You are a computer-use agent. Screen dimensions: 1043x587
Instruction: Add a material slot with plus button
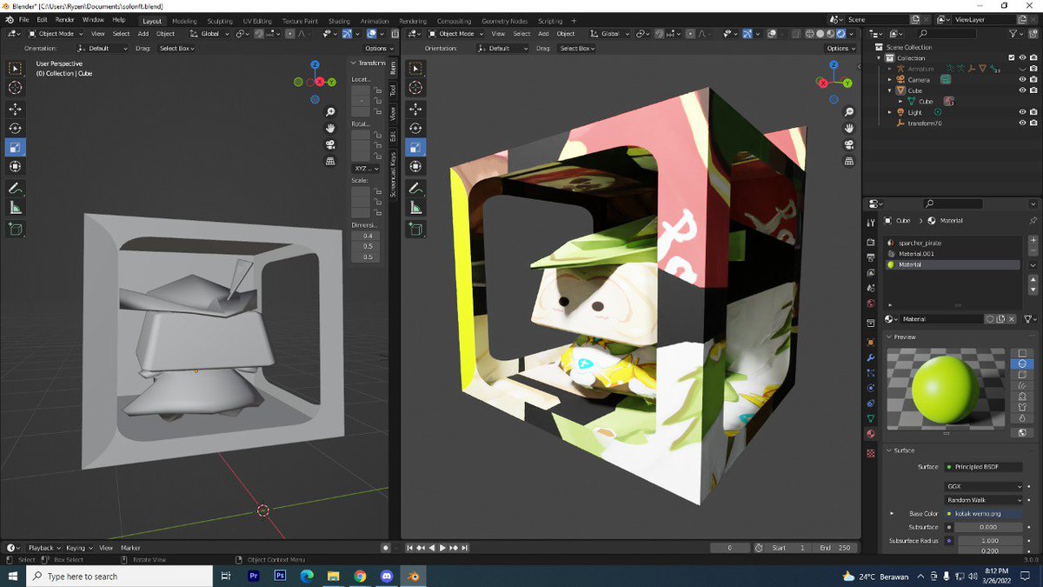(x=1033, y=240)
